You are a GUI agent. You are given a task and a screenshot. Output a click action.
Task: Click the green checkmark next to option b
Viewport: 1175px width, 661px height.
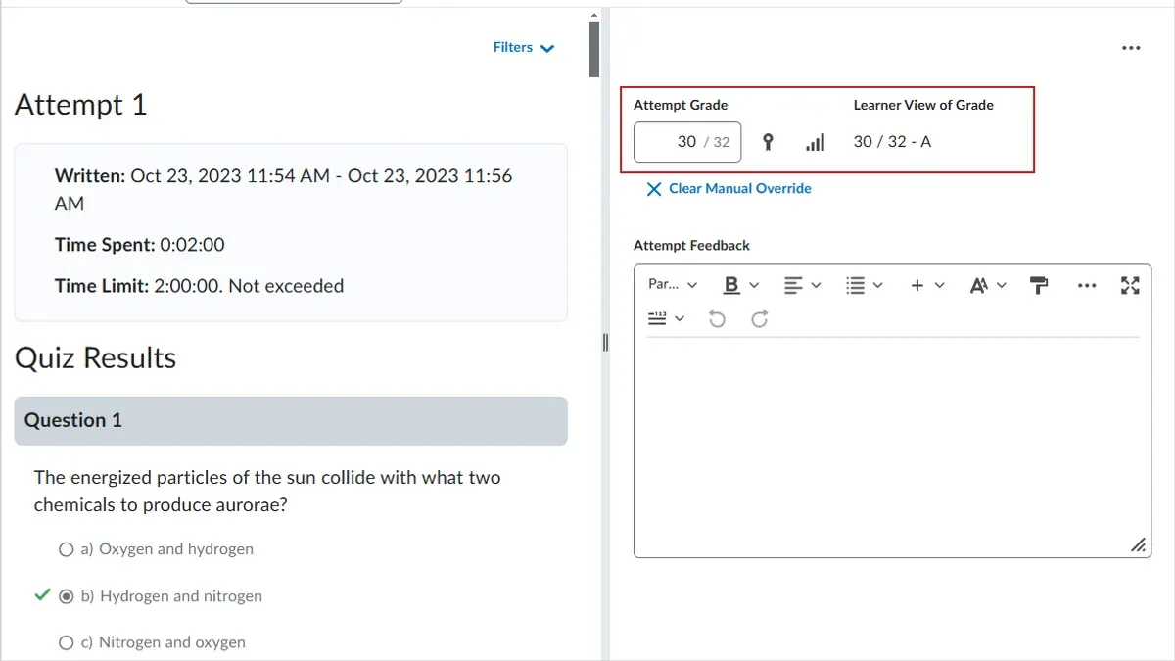click(42, 594)
